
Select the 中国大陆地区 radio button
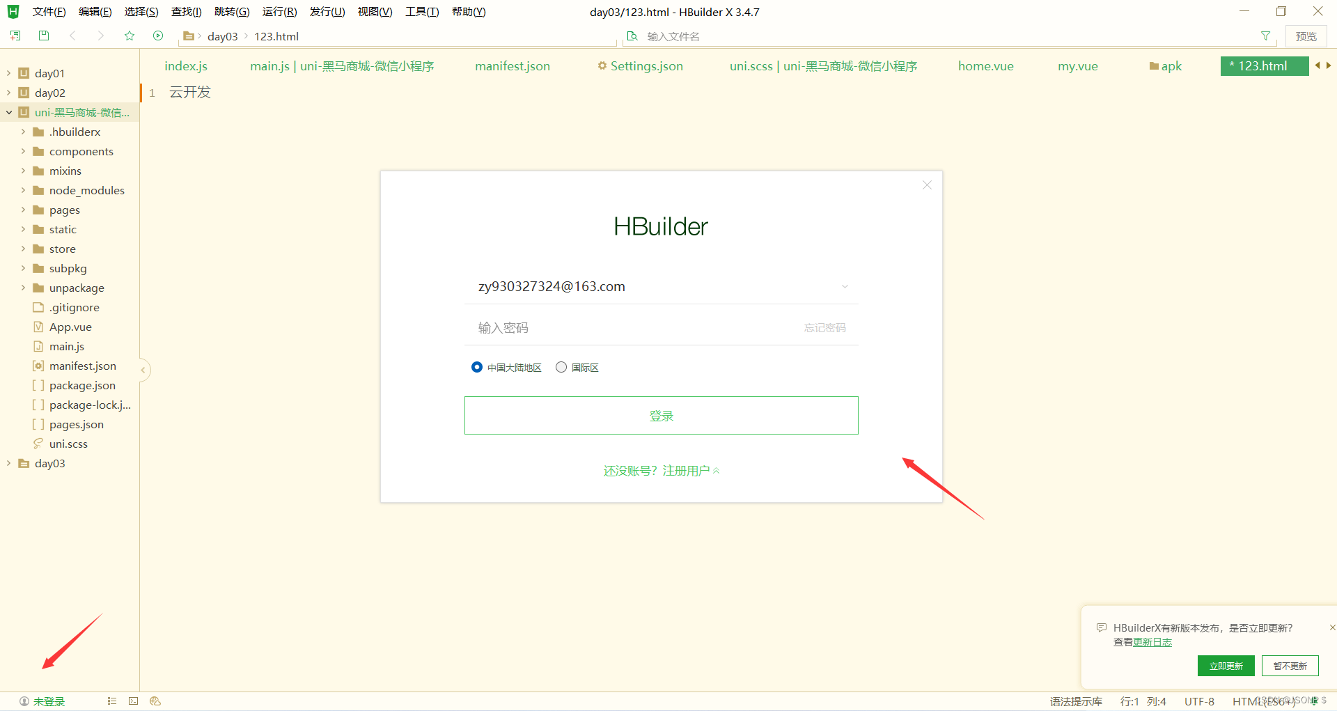[477, 367]
